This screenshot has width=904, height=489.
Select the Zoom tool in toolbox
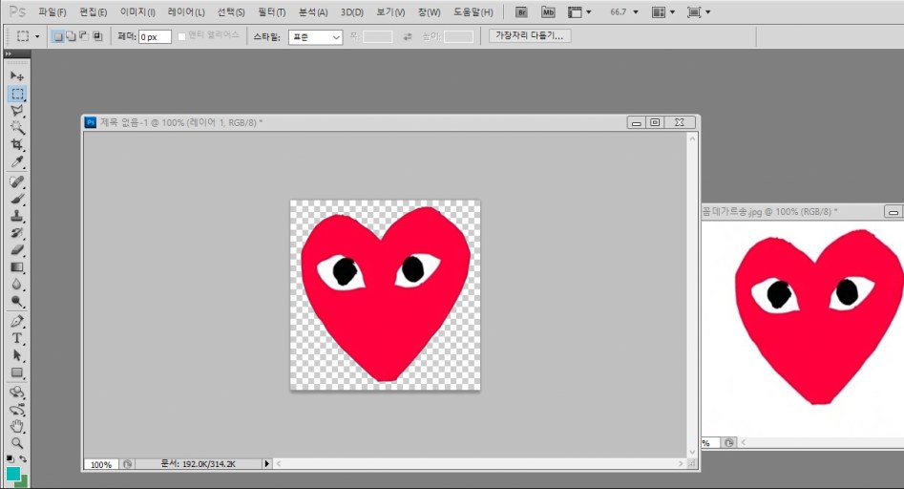pos(17,443)
